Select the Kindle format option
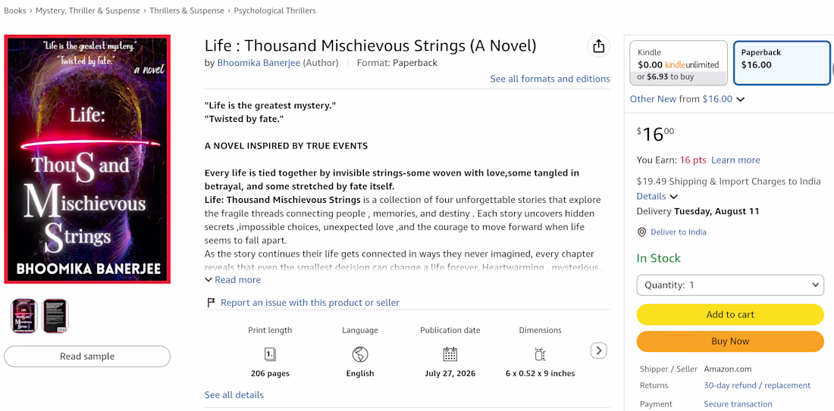834x411 pixels. pos(679,63)
